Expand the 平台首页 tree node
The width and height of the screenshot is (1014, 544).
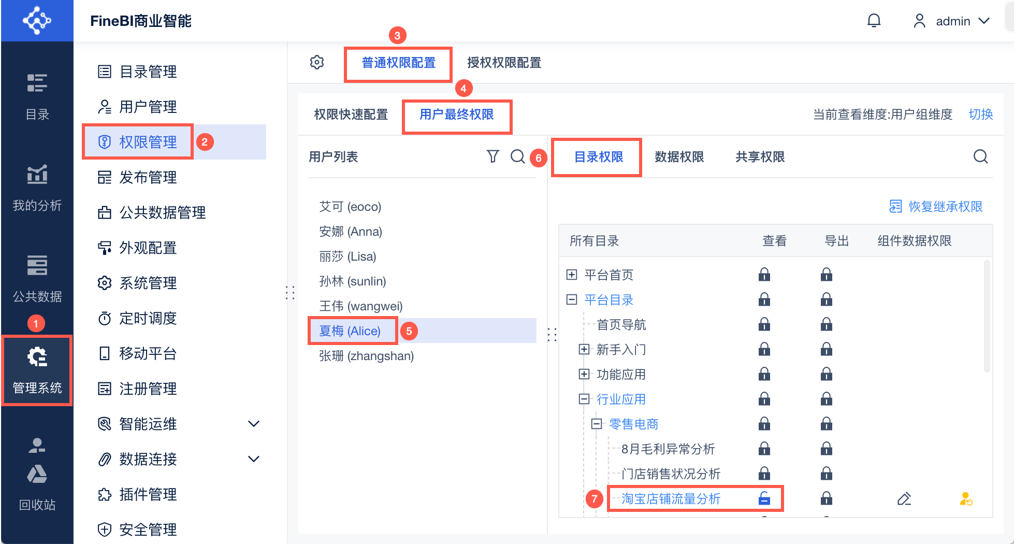(572, 275)
